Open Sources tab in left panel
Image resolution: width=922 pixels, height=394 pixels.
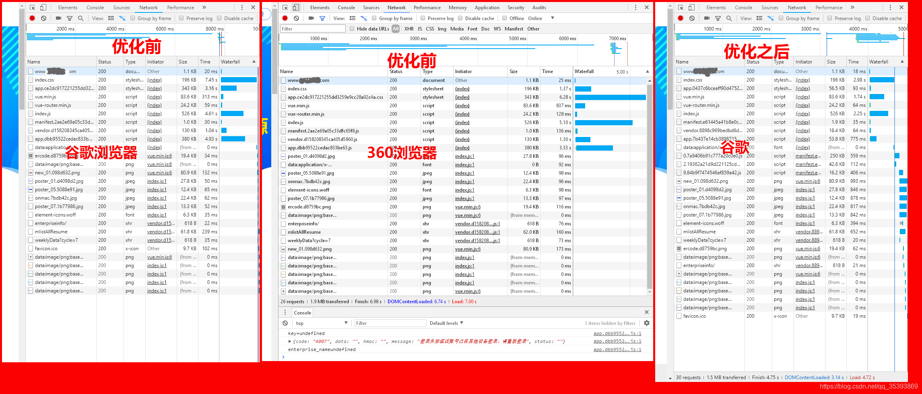[x=122, y=7]
